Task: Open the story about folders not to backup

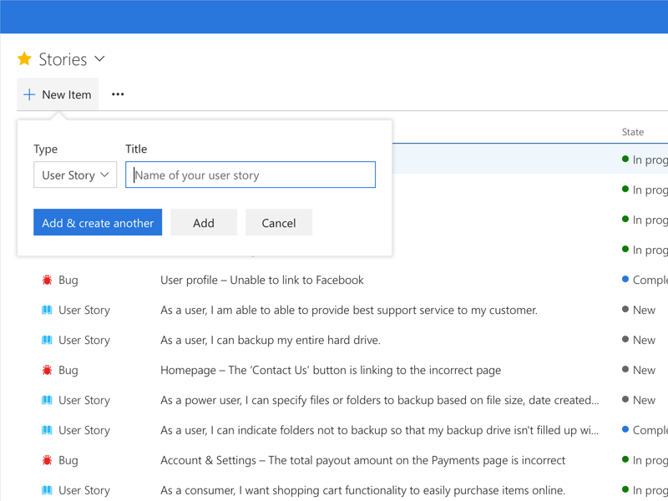Action: coord(379,430)
